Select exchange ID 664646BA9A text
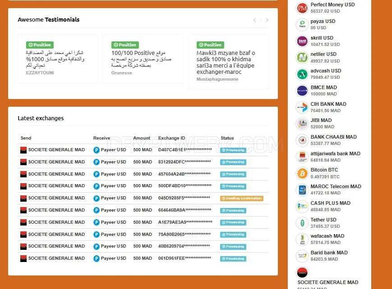The height and width of the screenshot is (289, 392). point(185,210)
